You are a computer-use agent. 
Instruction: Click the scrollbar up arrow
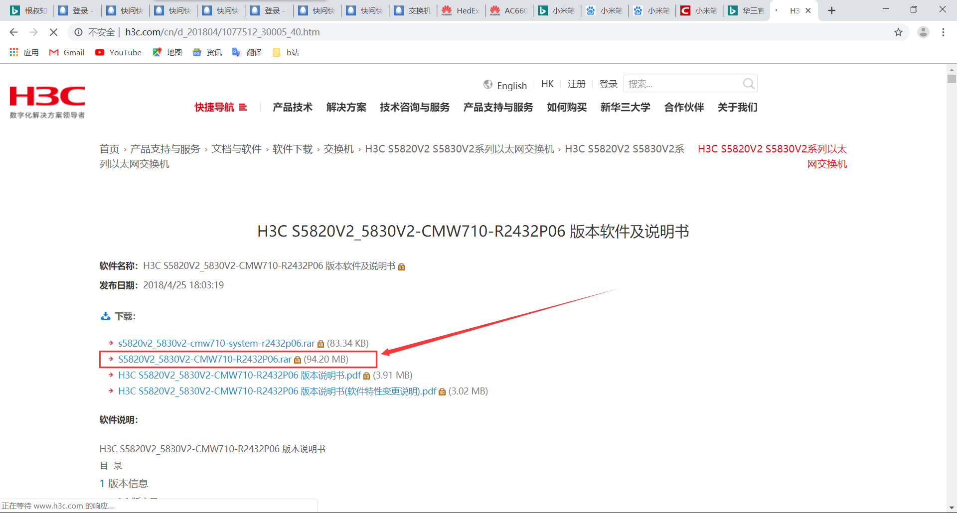pos(952,70)
